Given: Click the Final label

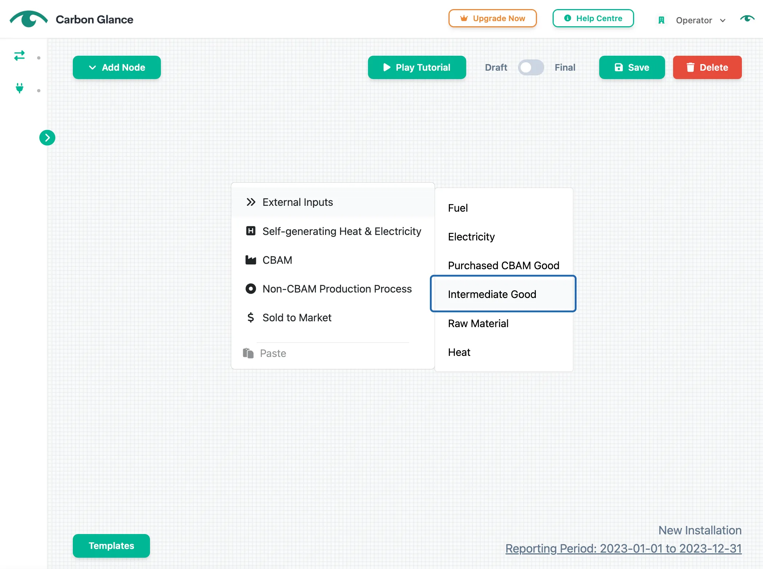Looking at the screenshot, I should [565, 67].
